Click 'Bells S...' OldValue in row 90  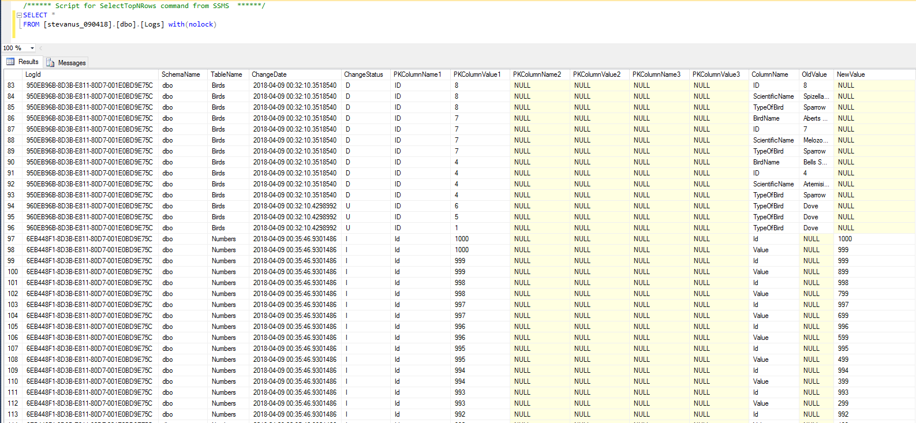point(815,162)
